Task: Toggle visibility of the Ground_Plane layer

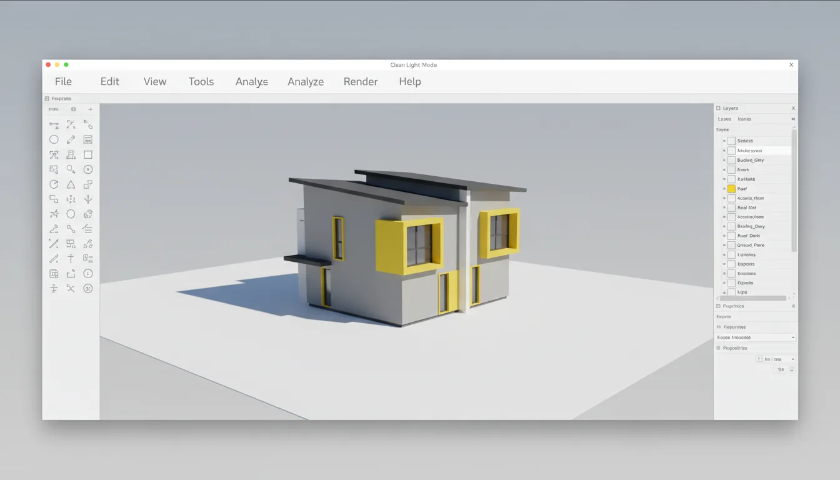Action: click(x=723, y=245)
